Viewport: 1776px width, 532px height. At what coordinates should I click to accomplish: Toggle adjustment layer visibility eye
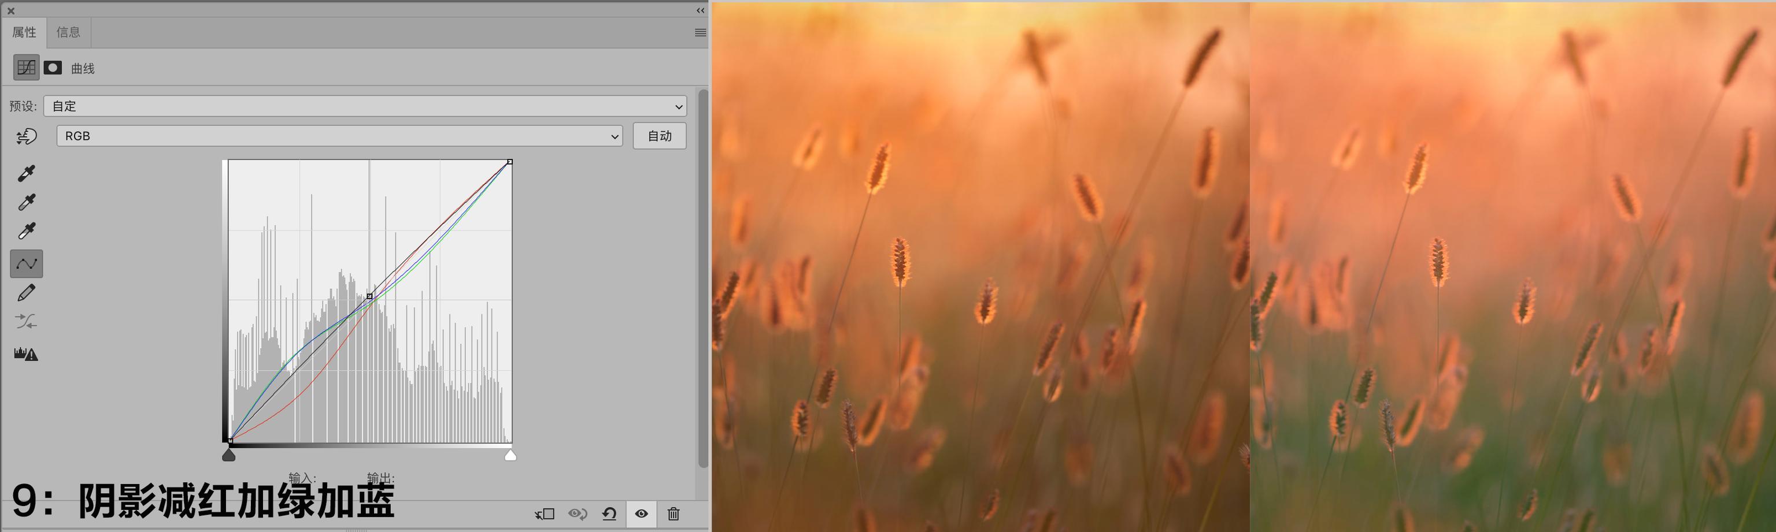pyautogui.click(x=642, y=514)
